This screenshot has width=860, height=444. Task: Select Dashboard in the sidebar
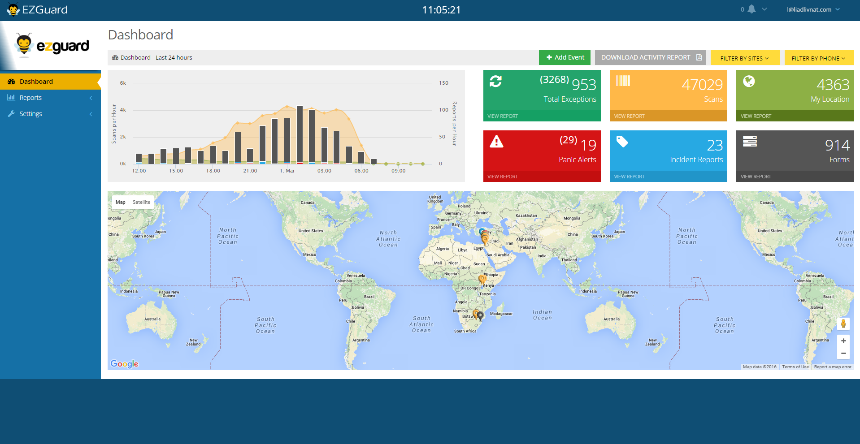50,82
